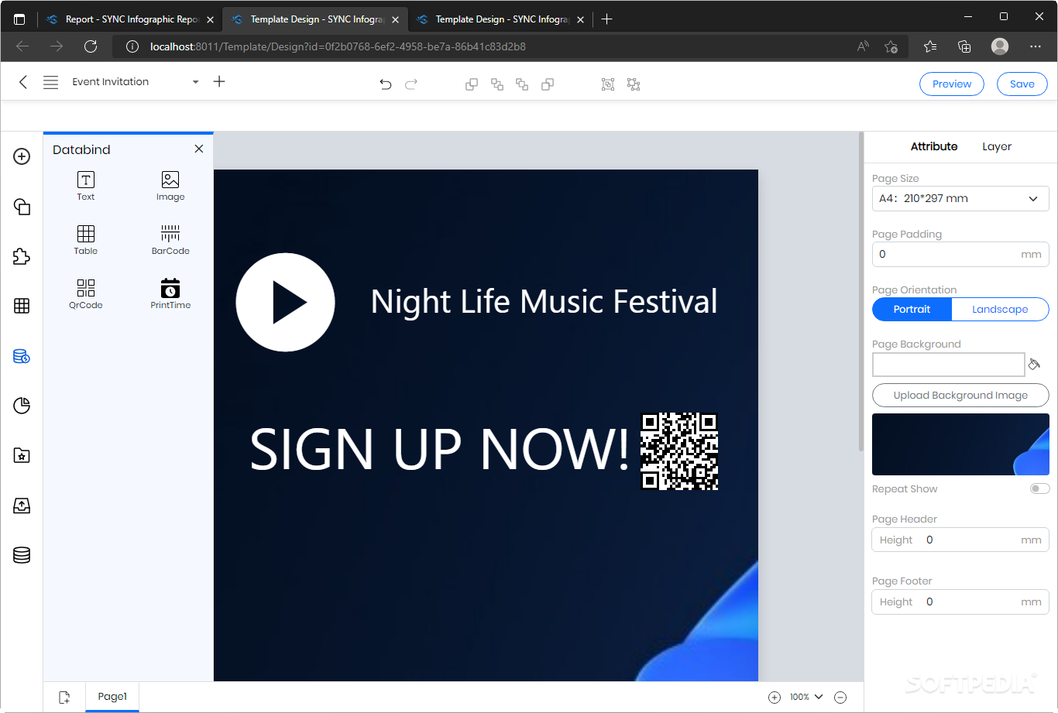The image size is (1058, 713).
Task: Click the background image thumbnail preview
Action: click(960, 444)
